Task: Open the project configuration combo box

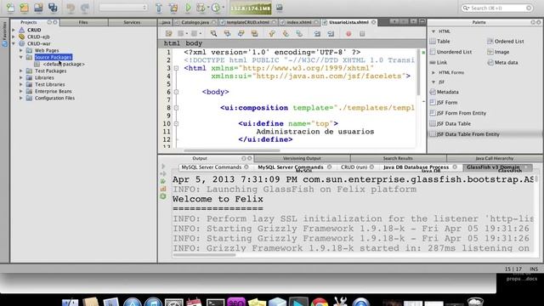Action: pos(123,8)
